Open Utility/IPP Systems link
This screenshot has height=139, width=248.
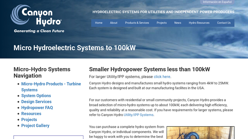coord(139,115)
